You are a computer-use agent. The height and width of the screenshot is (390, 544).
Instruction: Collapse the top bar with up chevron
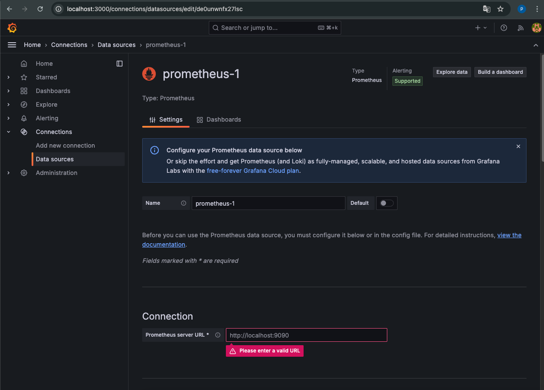[536, 45]
